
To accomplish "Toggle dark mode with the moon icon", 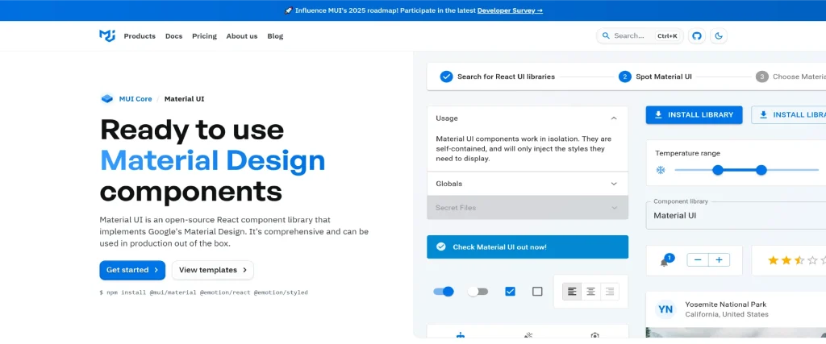I will (x=718, y=35).
